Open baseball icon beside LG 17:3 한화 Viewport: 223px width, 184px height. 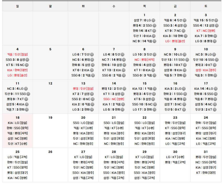tap(154, 110)
